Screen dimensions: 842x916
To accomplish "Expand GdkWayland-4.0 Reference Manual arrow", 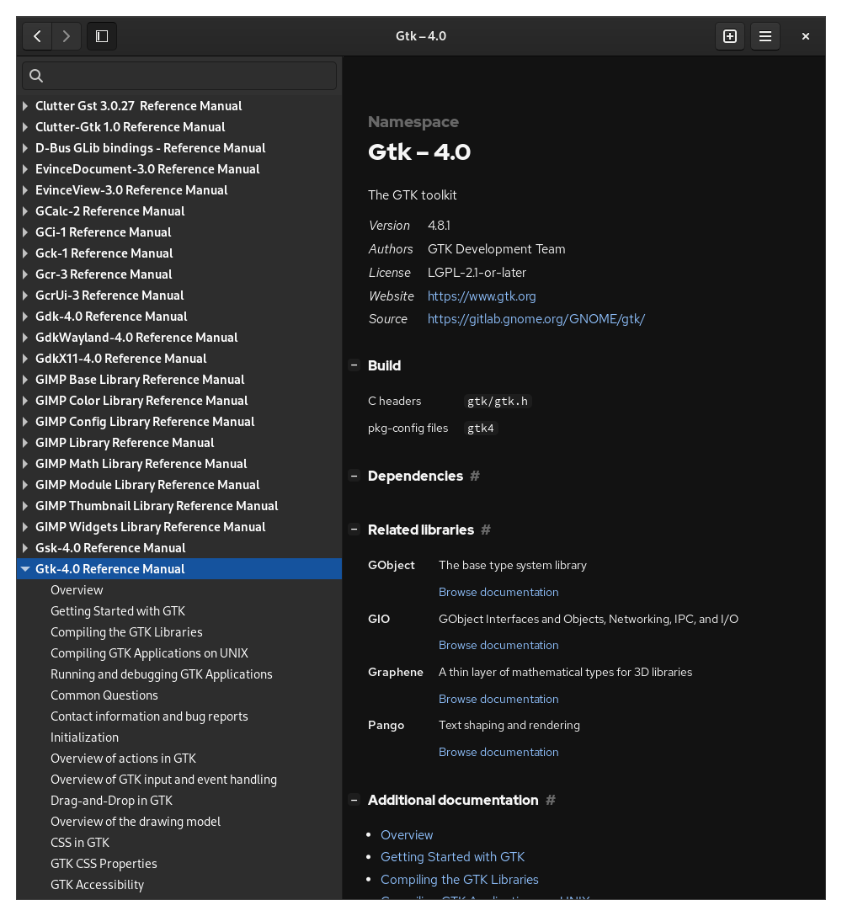I will pos(25,337).
